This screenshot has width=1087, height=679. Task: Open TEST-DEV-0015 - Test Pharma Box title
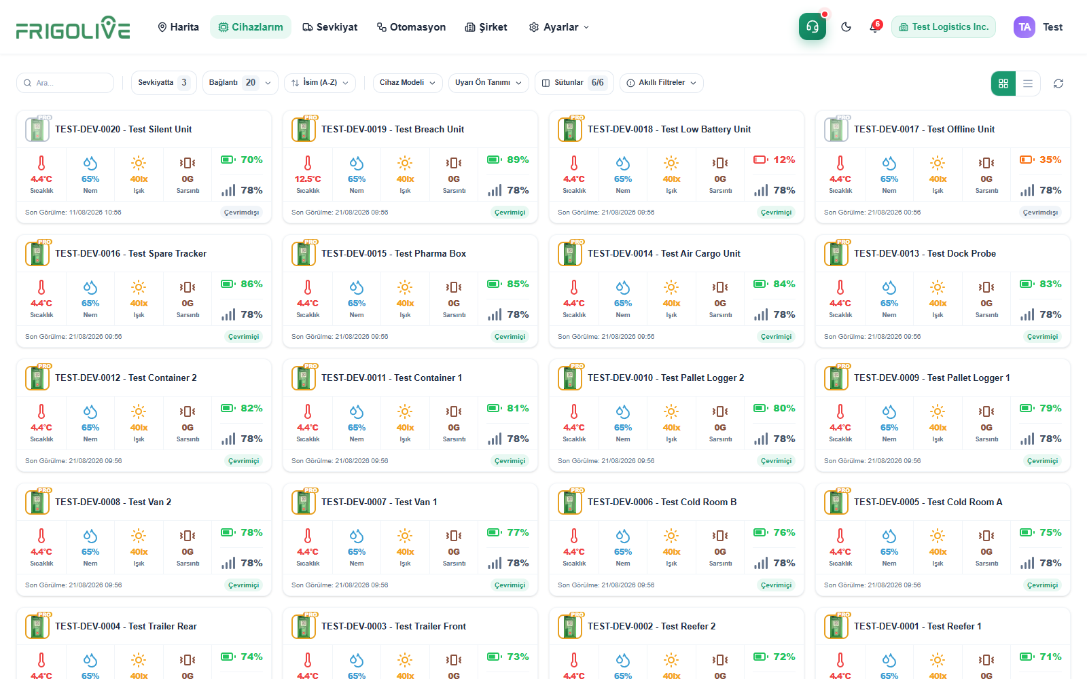point(394,253)
